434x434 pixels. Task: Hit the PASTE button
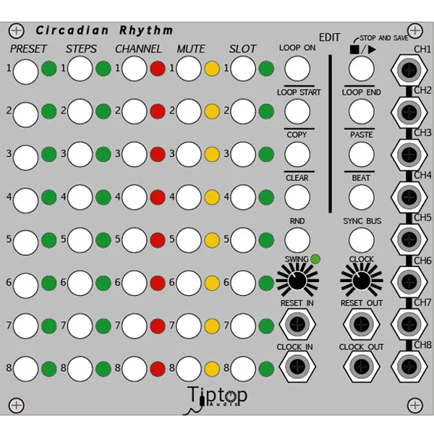pos(361,155)
